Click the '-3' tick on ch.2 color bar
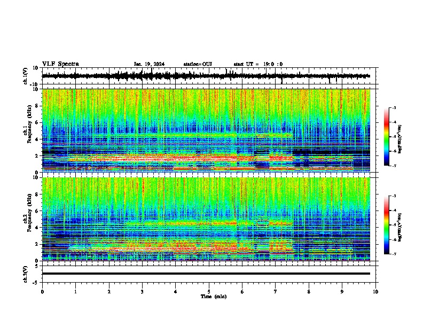The image size is (423, 327). (x=394, y=196)
